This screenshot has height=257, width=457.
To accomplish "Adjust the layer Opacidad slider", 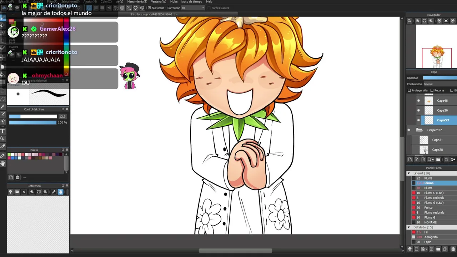I will [x=440, y=78].
